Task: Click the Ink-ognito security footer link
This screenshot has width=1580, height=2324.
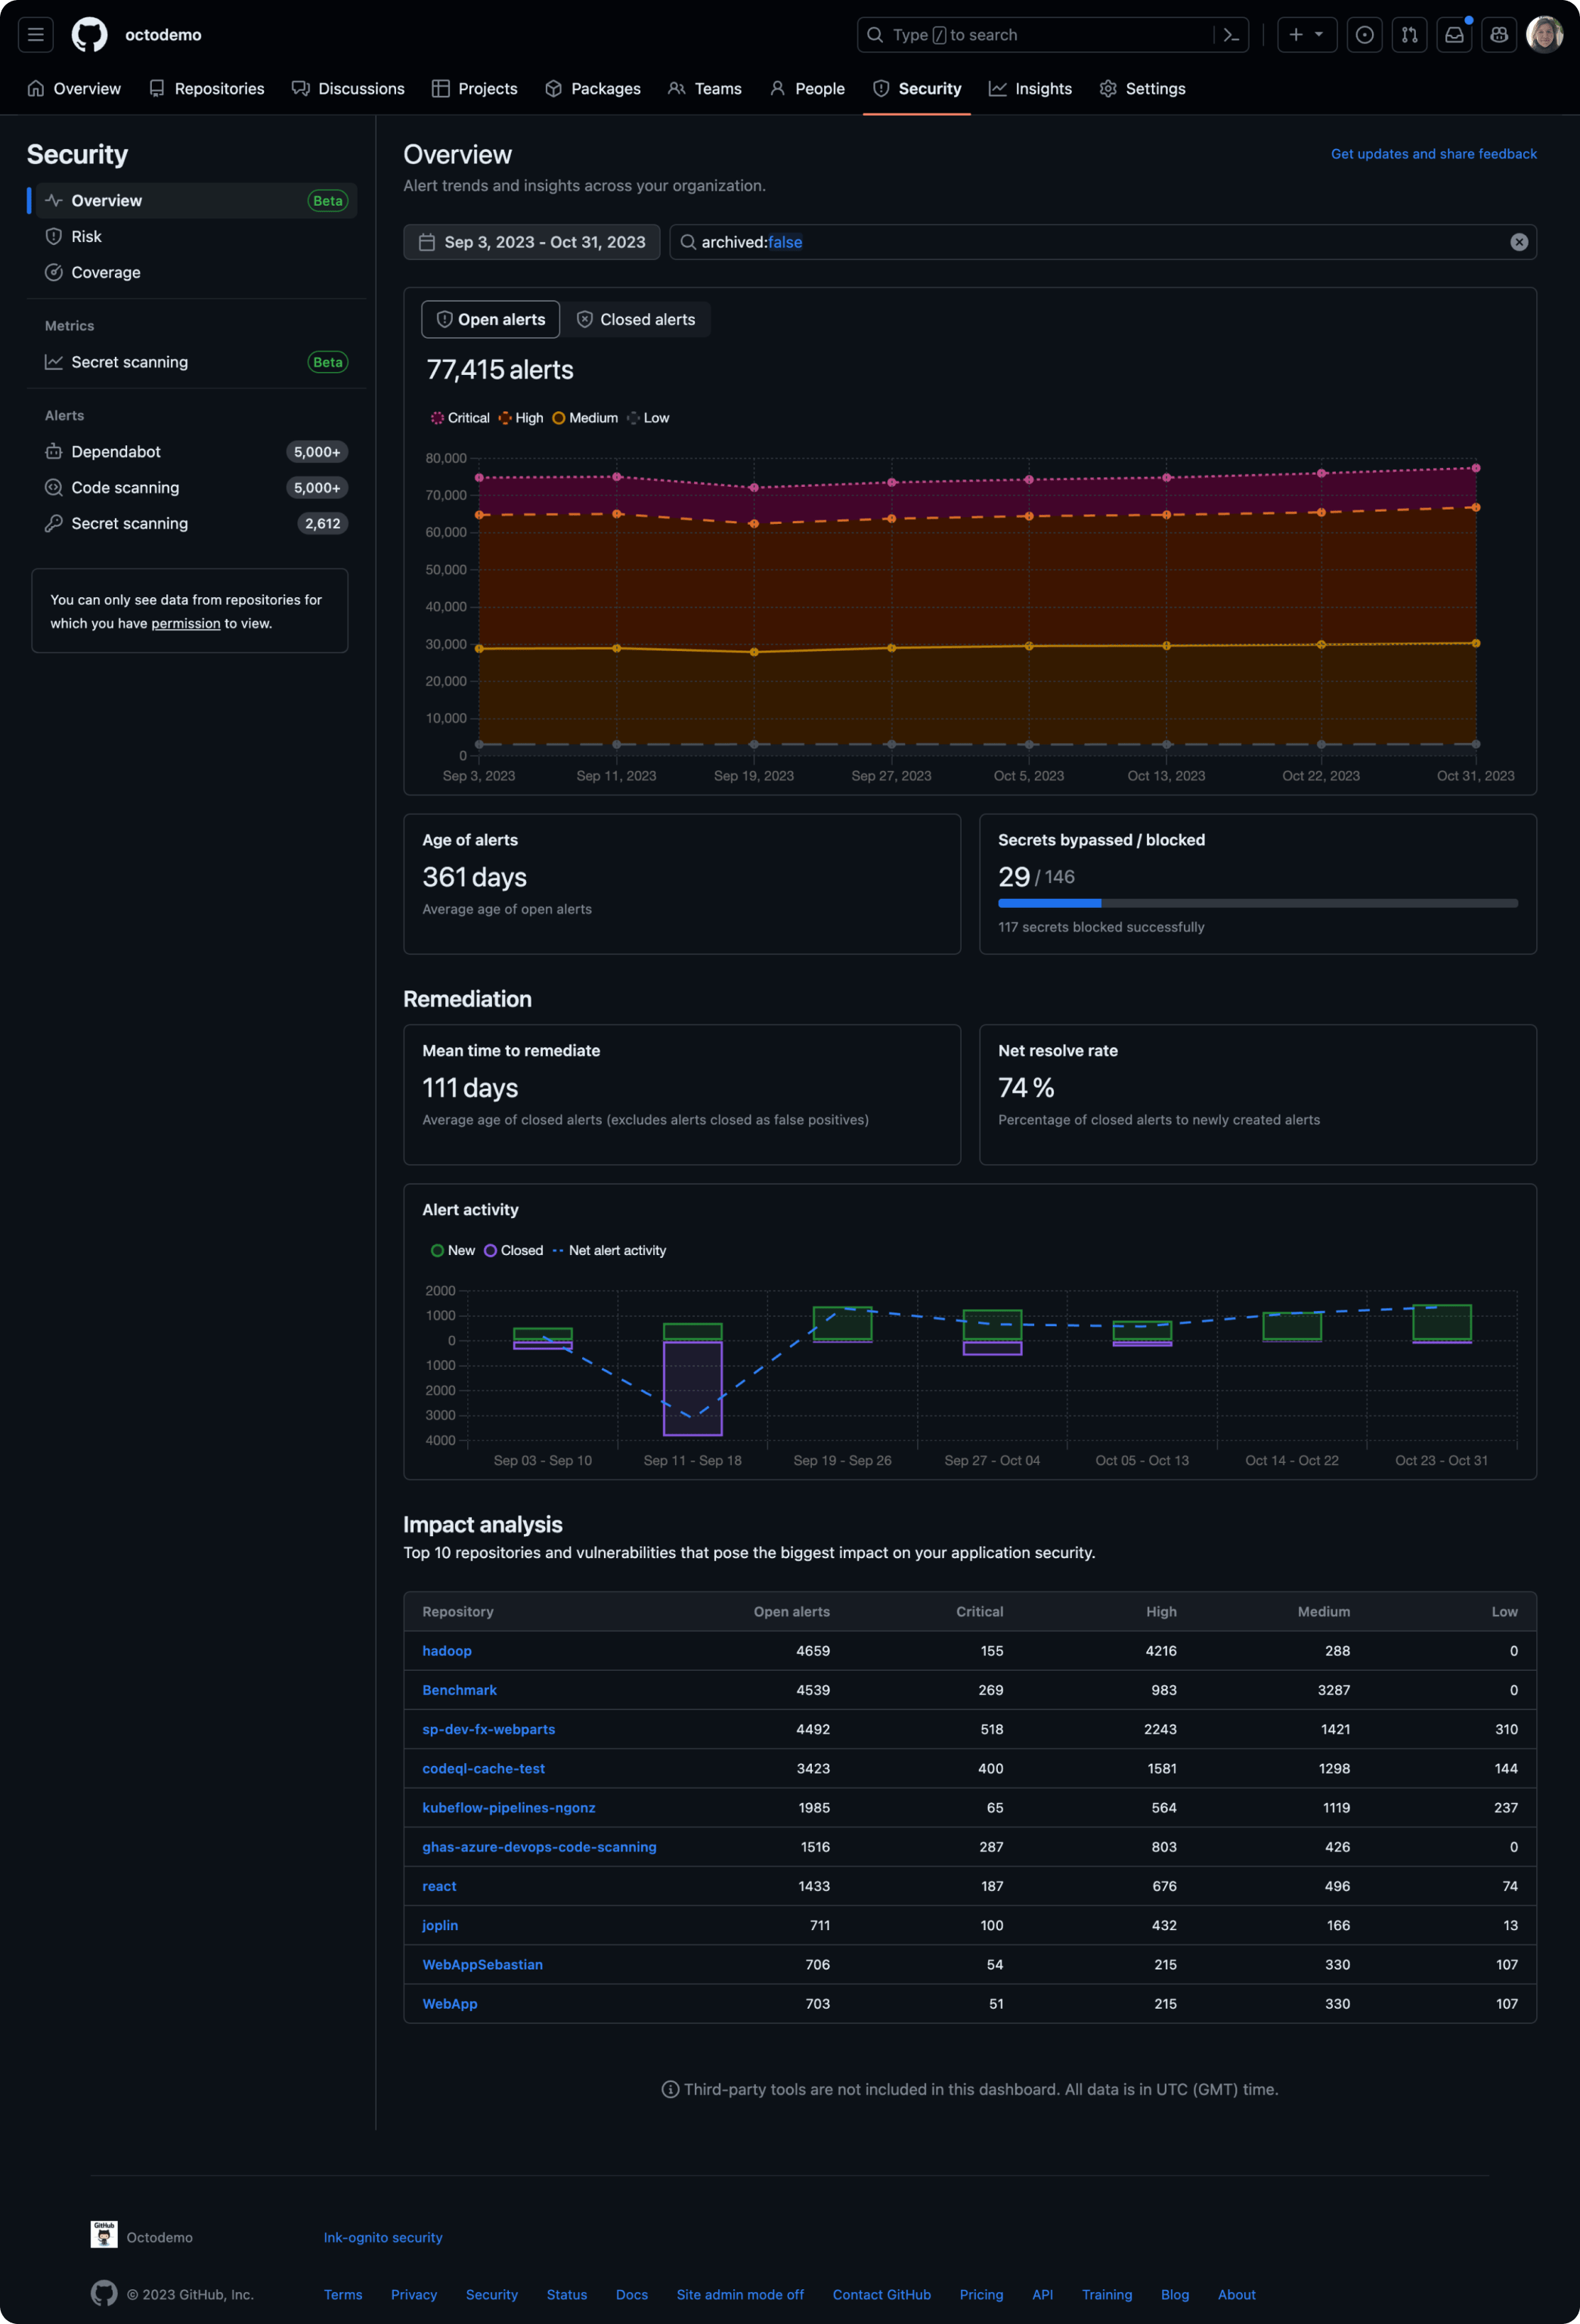Action: (383, 2238)
